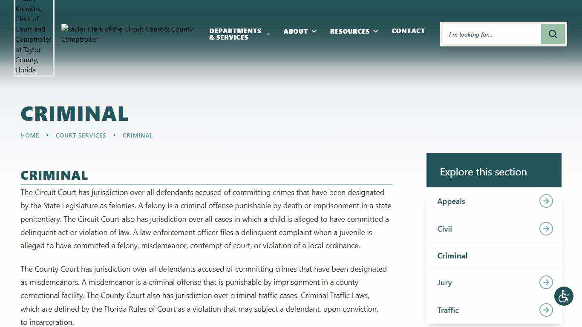Click the arrow icon beside Appeals

tap(546, 201)
